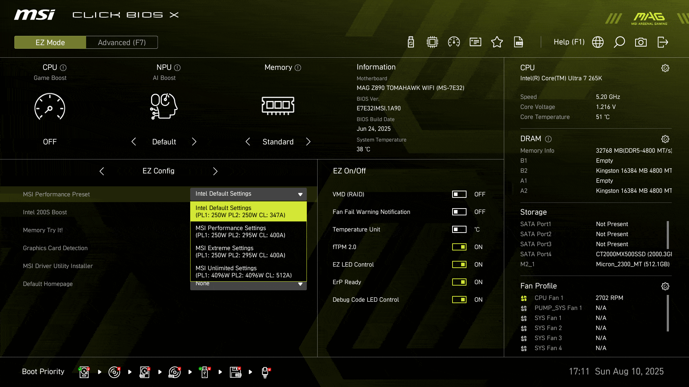Open Default Homepage dropdown showing None
Image resolution: width=689 pixels, height=387 pixels.
point(248,286)
